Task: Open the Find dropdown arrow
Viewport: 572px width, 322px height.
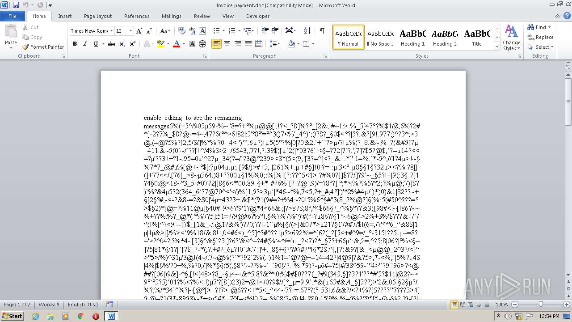Action: point(549,27)
